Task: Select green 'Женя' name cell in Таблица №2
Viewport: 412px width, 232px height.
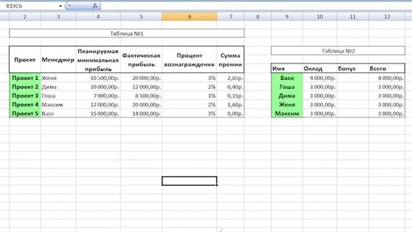Action: pyautogui.click(x=287, y=104)
